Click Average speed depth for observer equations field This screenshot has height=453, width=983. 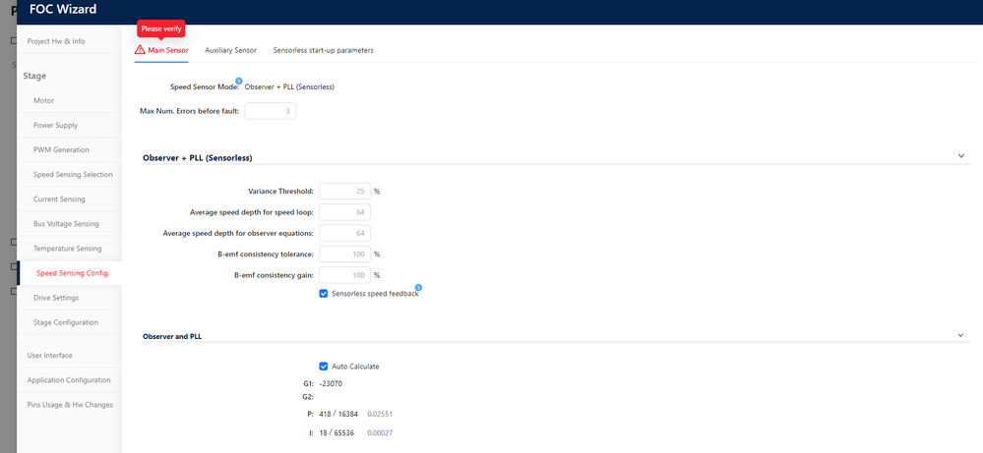point(344,234)
